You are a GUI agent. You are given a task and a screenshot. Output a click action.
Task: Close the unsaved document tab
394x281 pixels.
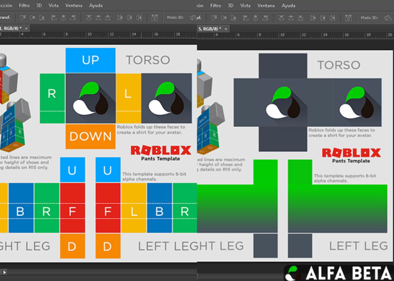[x=26, y=29]
